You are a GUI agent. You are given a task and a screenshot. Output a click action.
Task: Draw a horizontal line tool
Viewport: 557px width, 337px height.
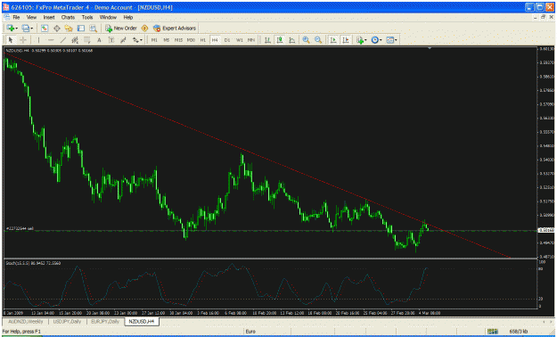51,40
